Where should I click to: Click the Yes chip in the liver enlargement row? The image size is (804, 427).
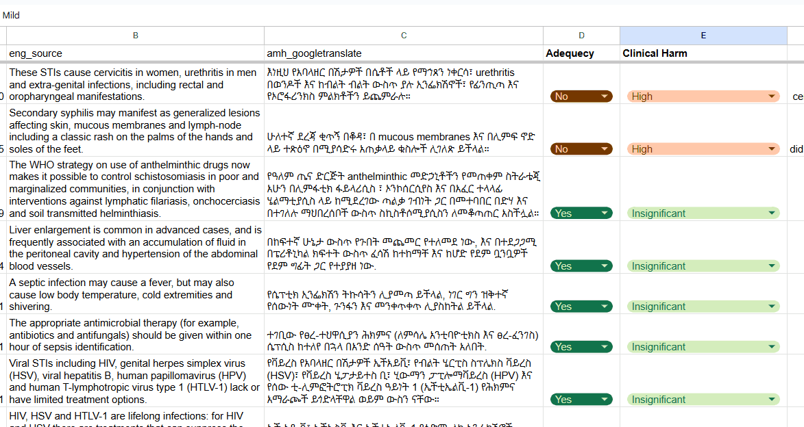point(581,266)
